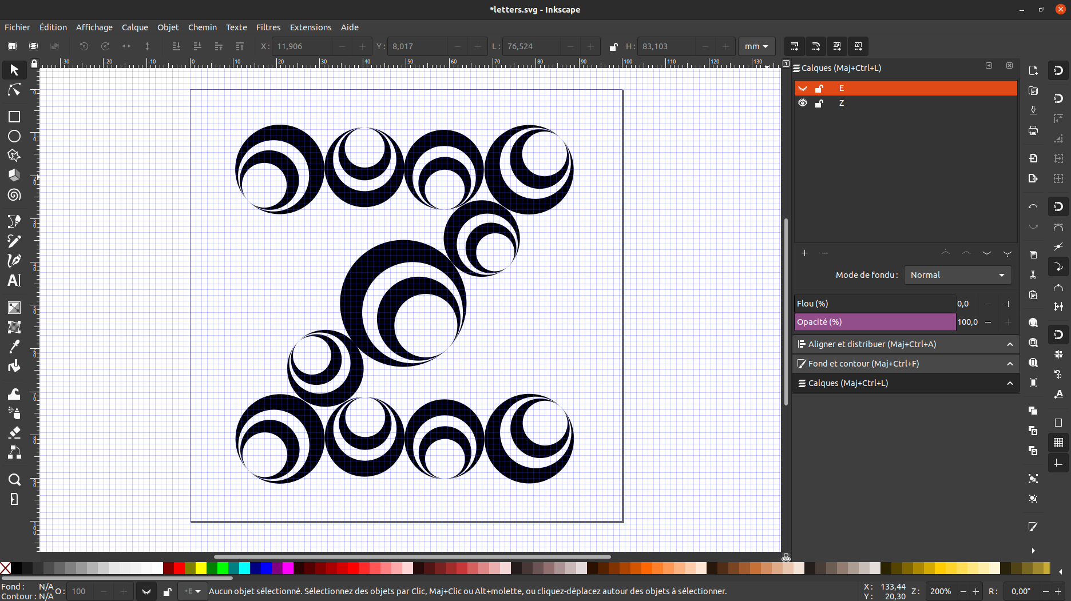Choose the Text tool
1071x601 pixels.
tap(14, 280)
